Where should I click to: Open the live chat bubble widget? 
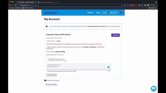point(154,89)
